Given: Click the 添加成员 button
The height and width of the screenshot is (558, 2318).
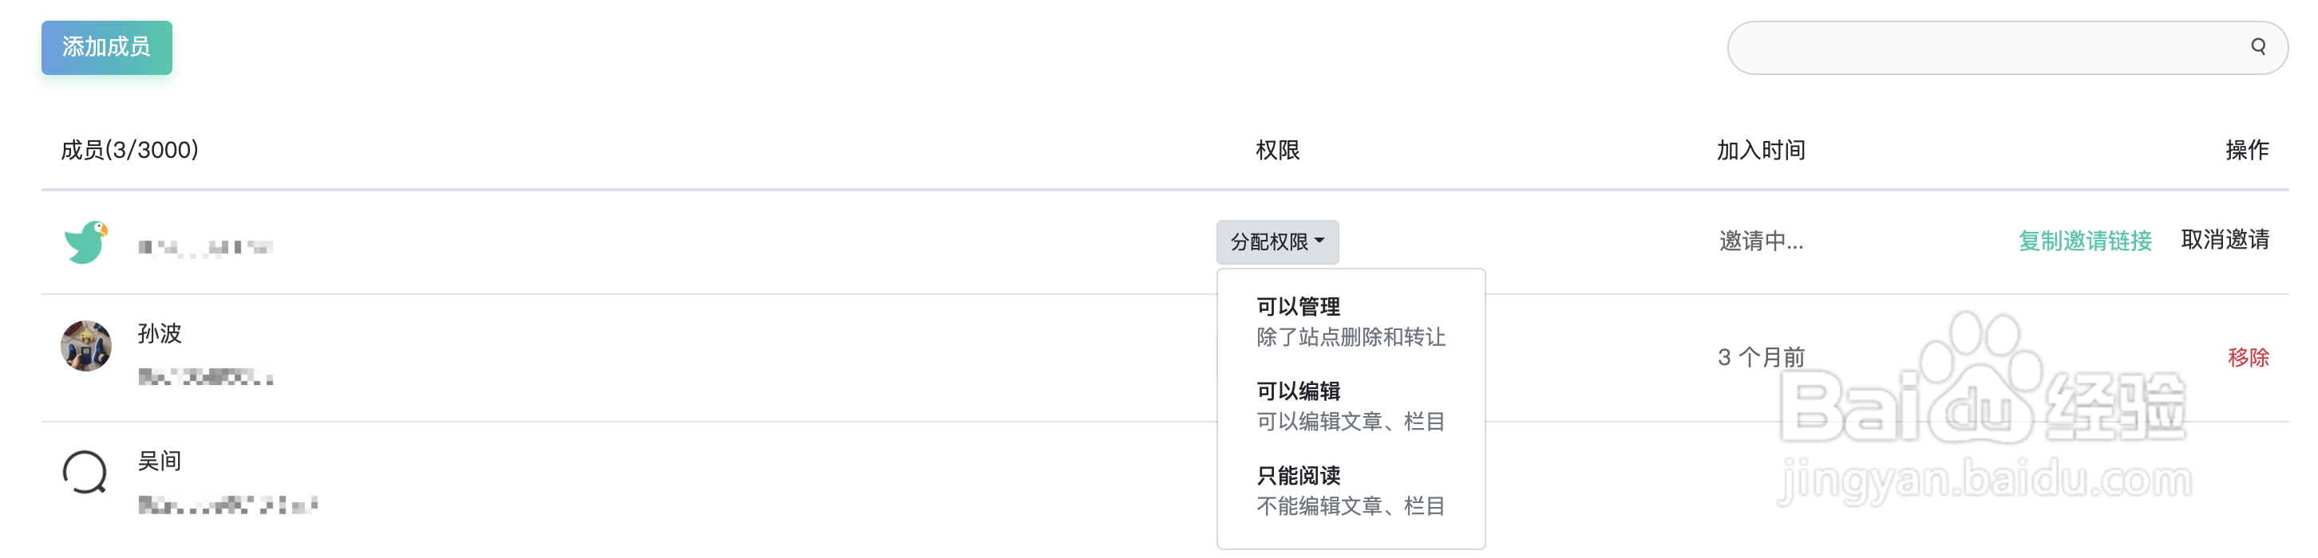Looking at the screenshot, I should pyautogui.click(x=106, y=47).
